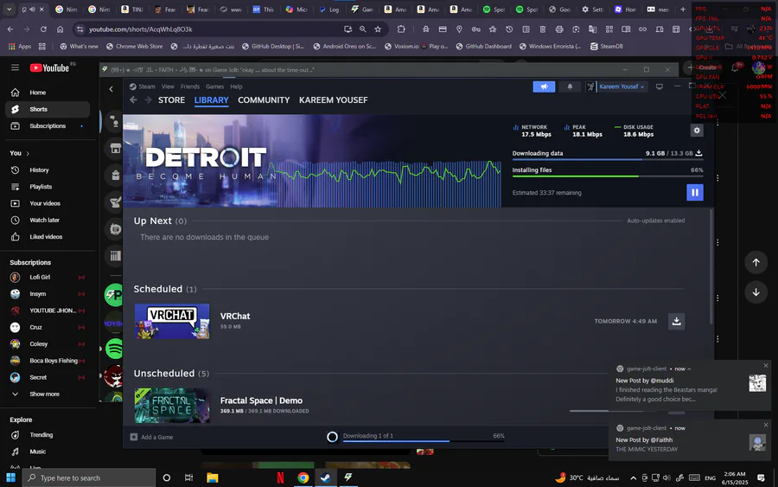This screenshot has width=778, height=487.
Task: Dismiss the @muddi Game Jolt notification
Action: [x=766, y=366]
